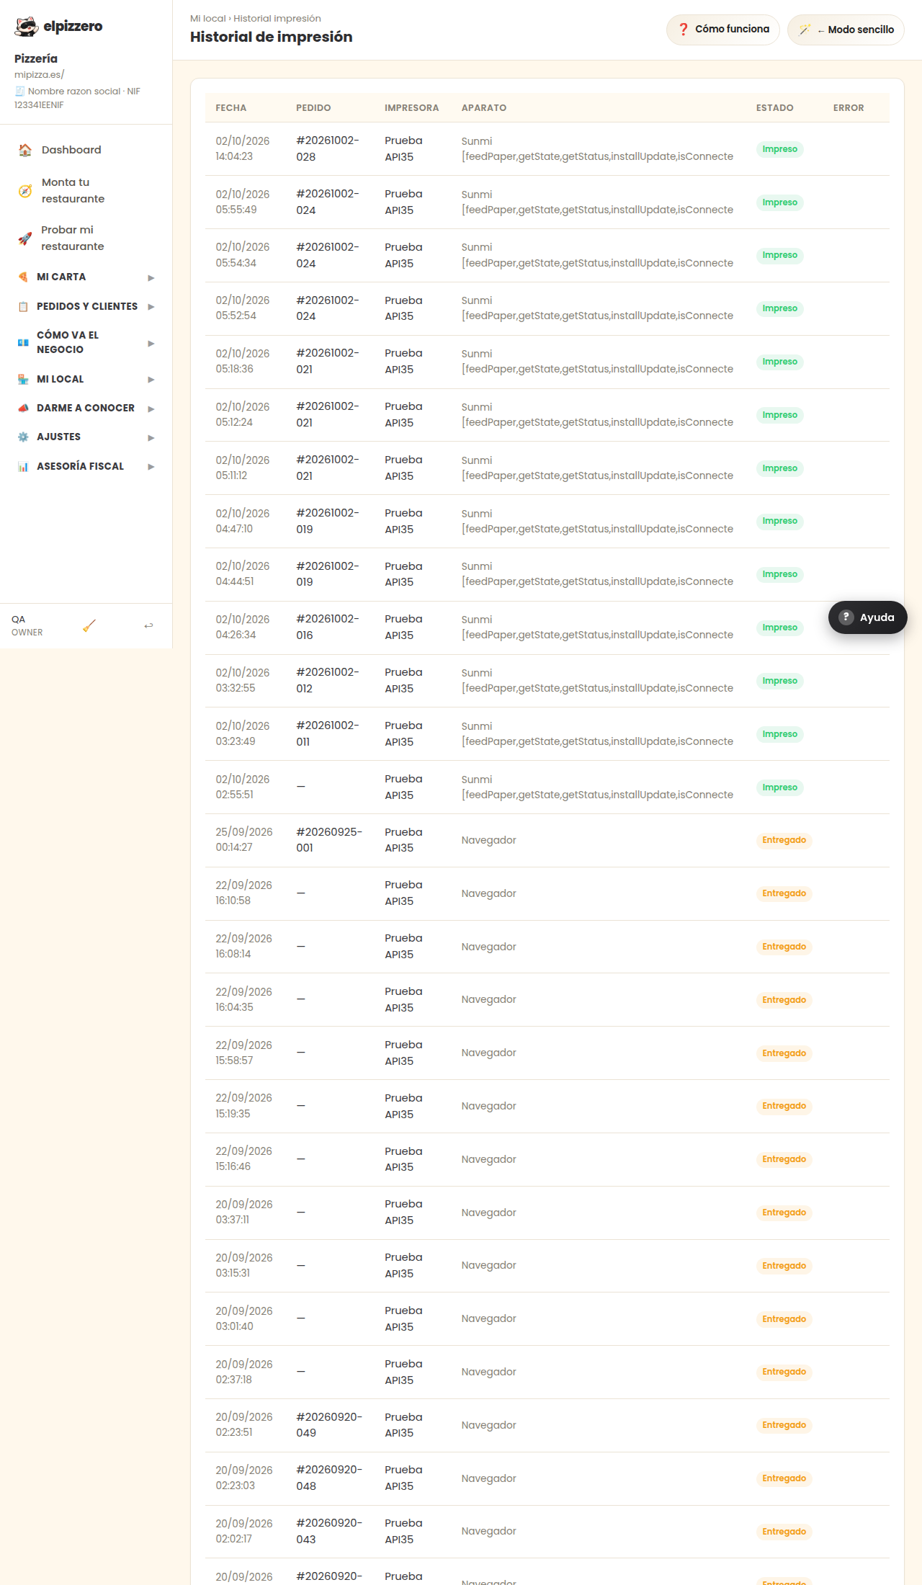Click order #20260925-001 cell
Viewport: 922px width, 1585px height.
329,840
